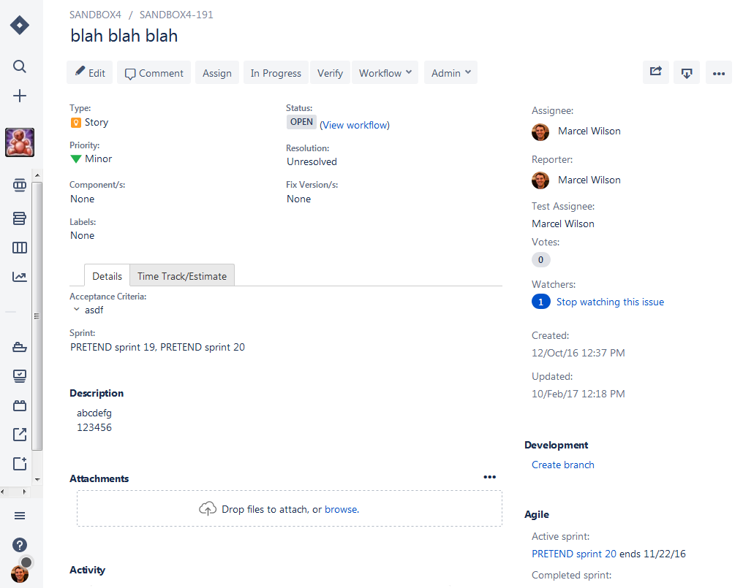This screenshot has width=743, height=588.
Task: Click the project avatar thumbnail in sidebar
Action: pyautogui.click(x=20, y=142)
